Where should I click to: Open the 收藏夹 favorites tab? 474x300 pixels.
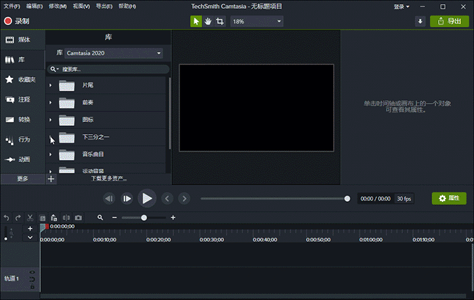pos(22,79)
